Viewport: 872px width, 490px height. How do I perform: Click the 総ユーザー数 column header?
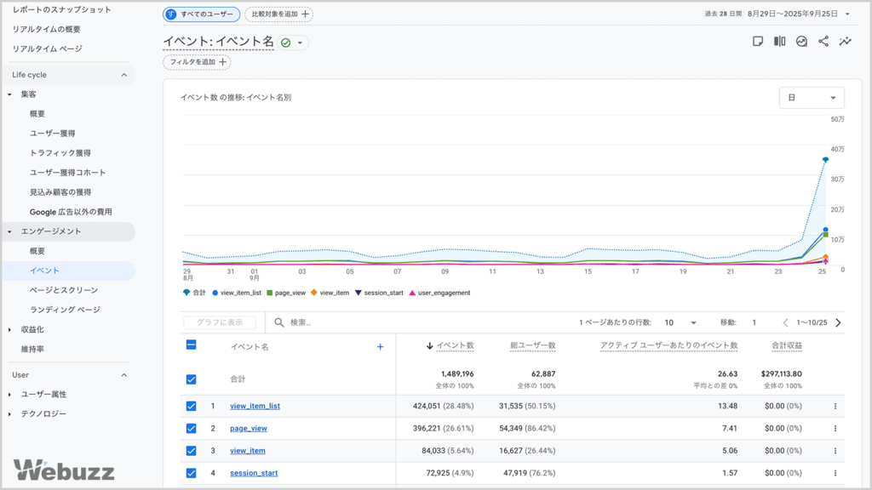(x=533, y=345)
